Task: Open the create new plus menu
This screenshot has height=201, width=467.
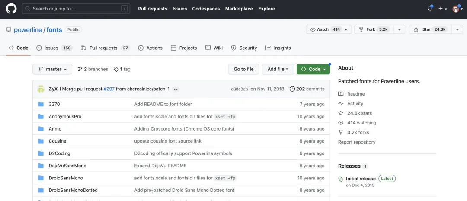Action: coord(442,9)
